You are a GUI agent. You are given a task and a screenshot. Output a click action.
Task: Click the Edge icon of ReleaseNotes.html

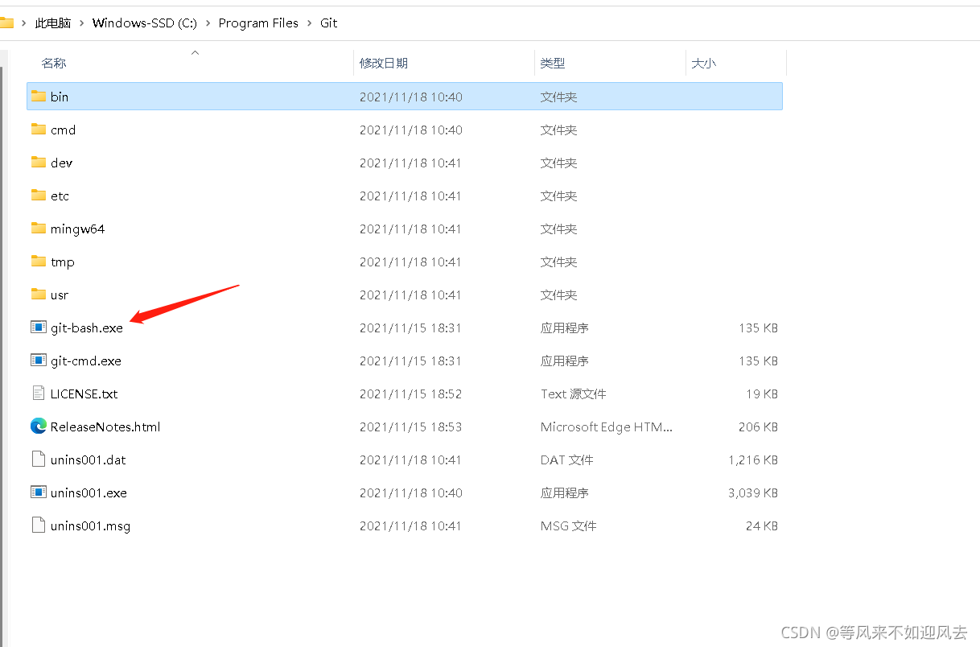[x=39, y=426]
